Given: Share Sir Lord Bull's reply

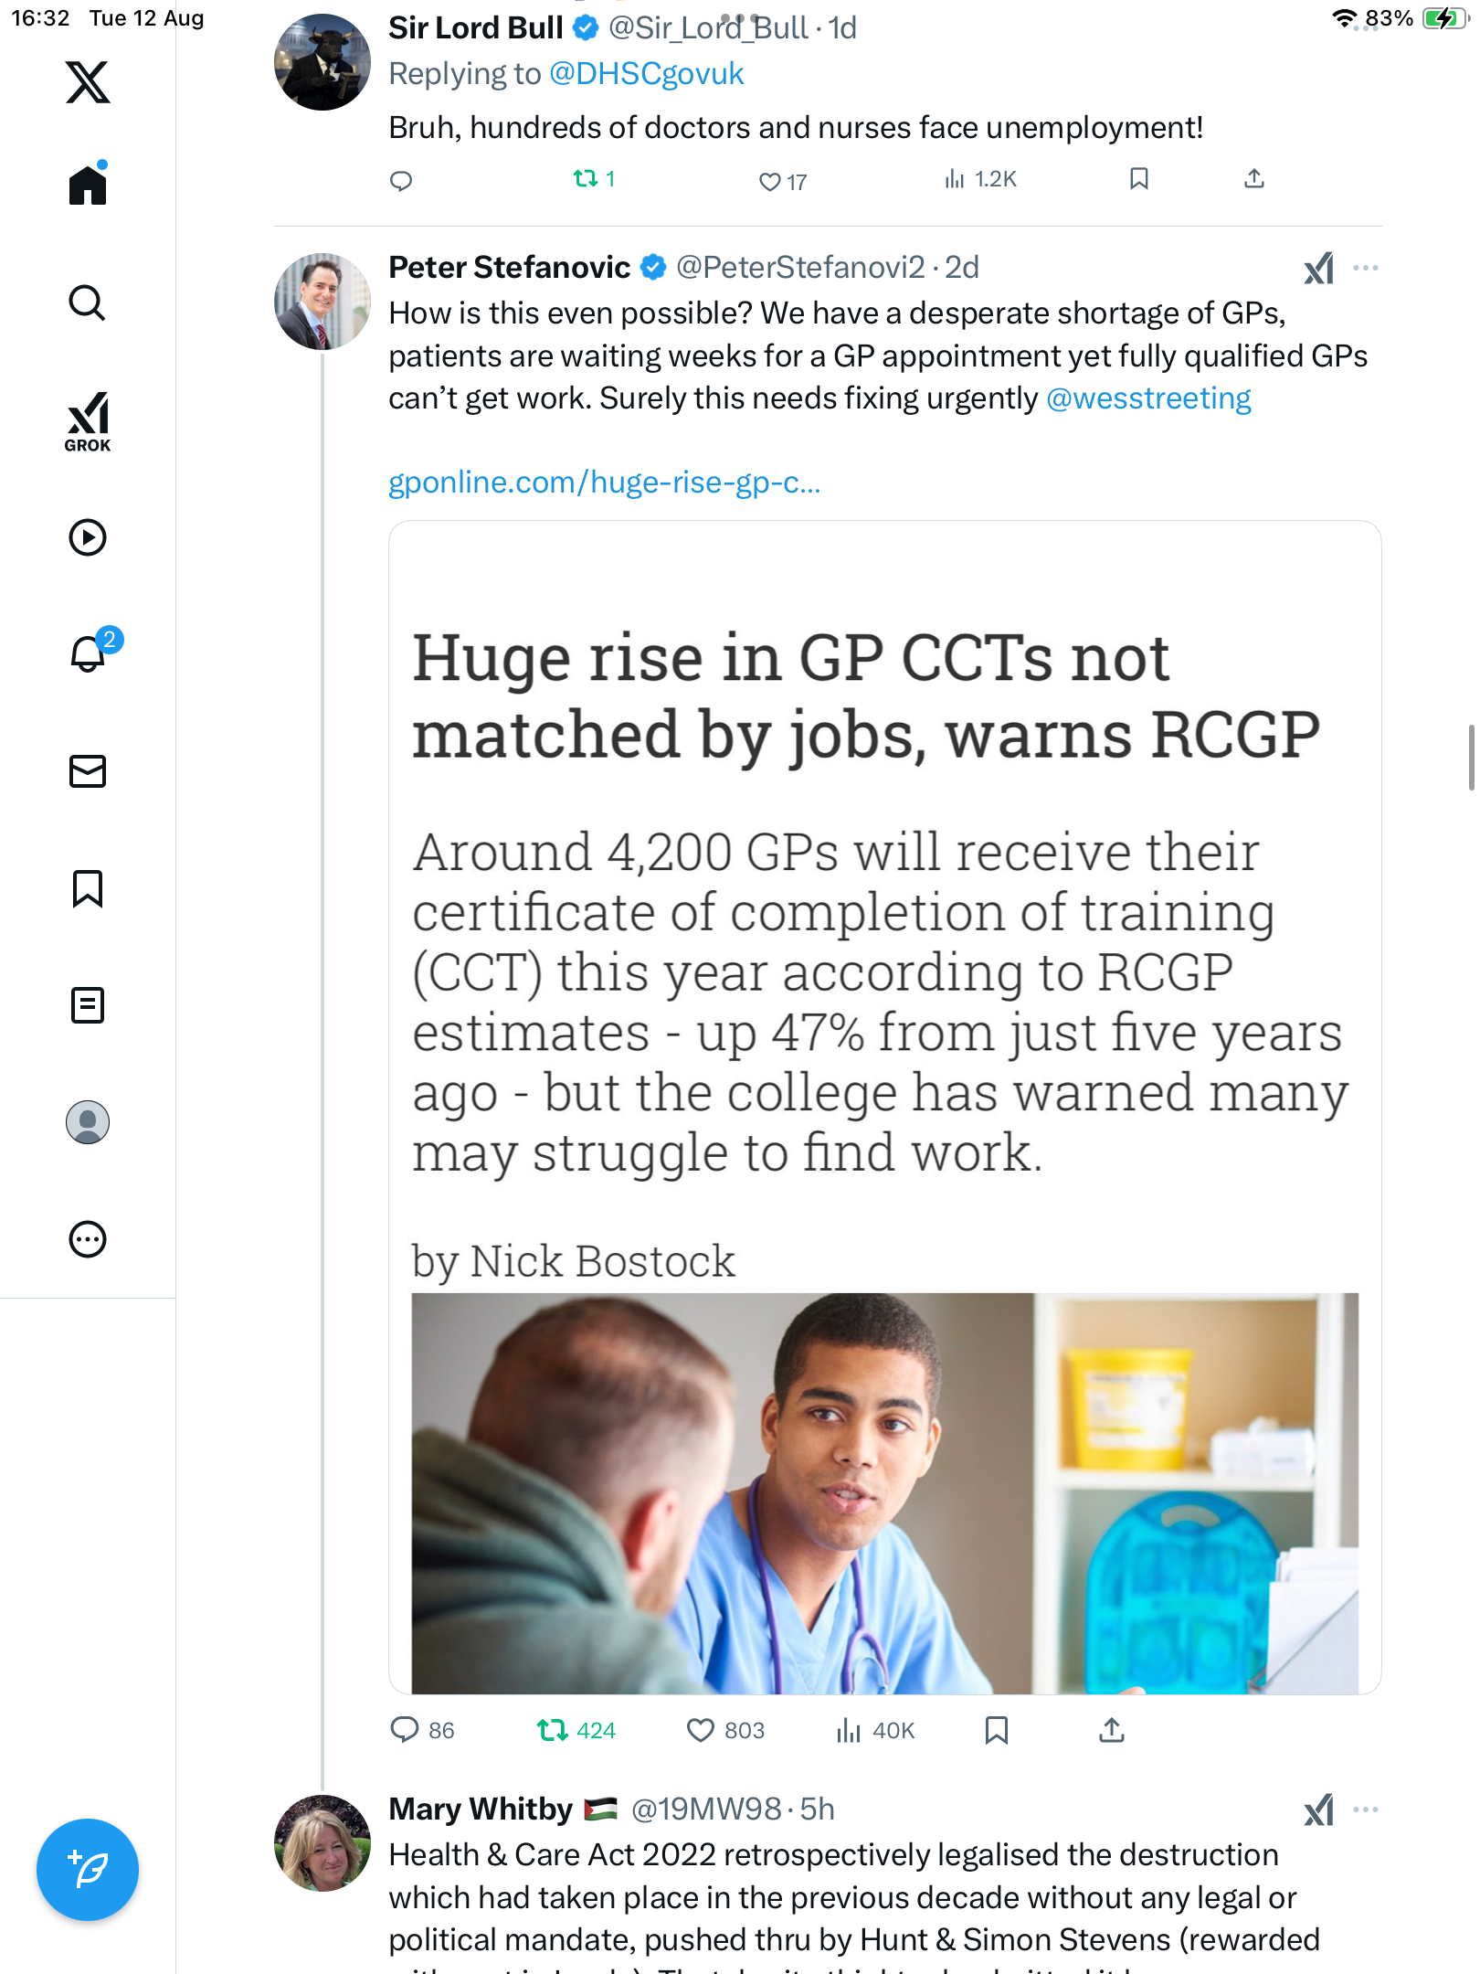Looking at the screenshot, I should pyautogui.click(x=1253, y=179).
